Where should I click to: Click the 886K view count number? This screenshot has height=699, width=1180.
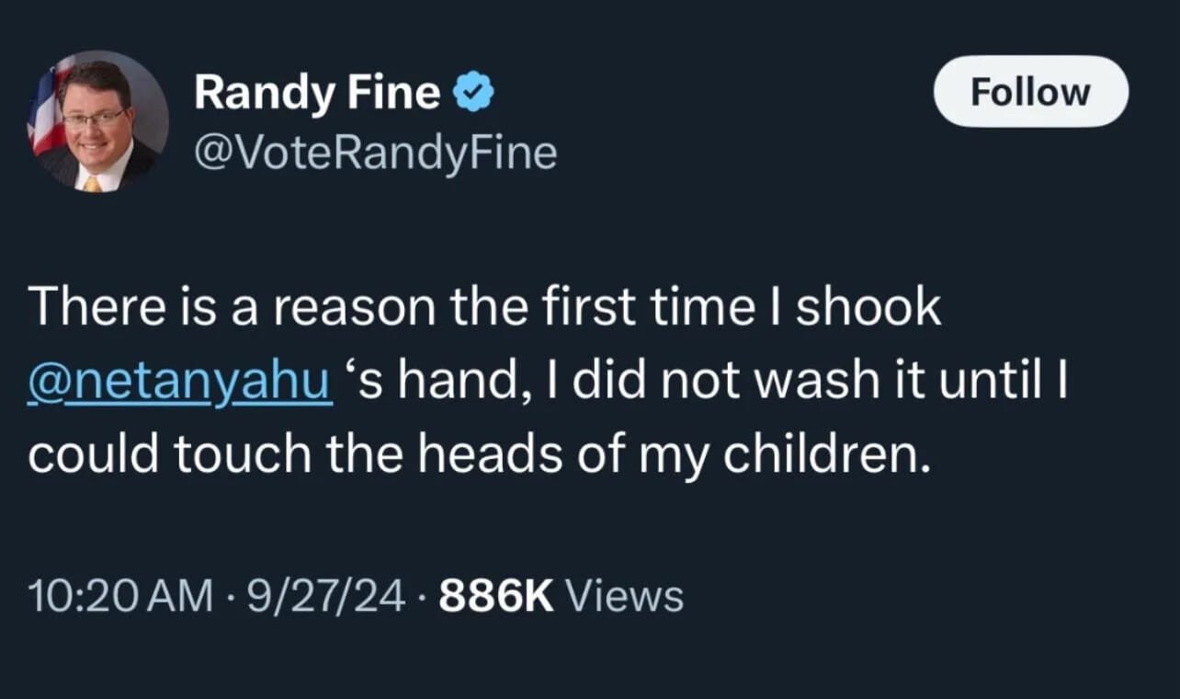point(496,596)
